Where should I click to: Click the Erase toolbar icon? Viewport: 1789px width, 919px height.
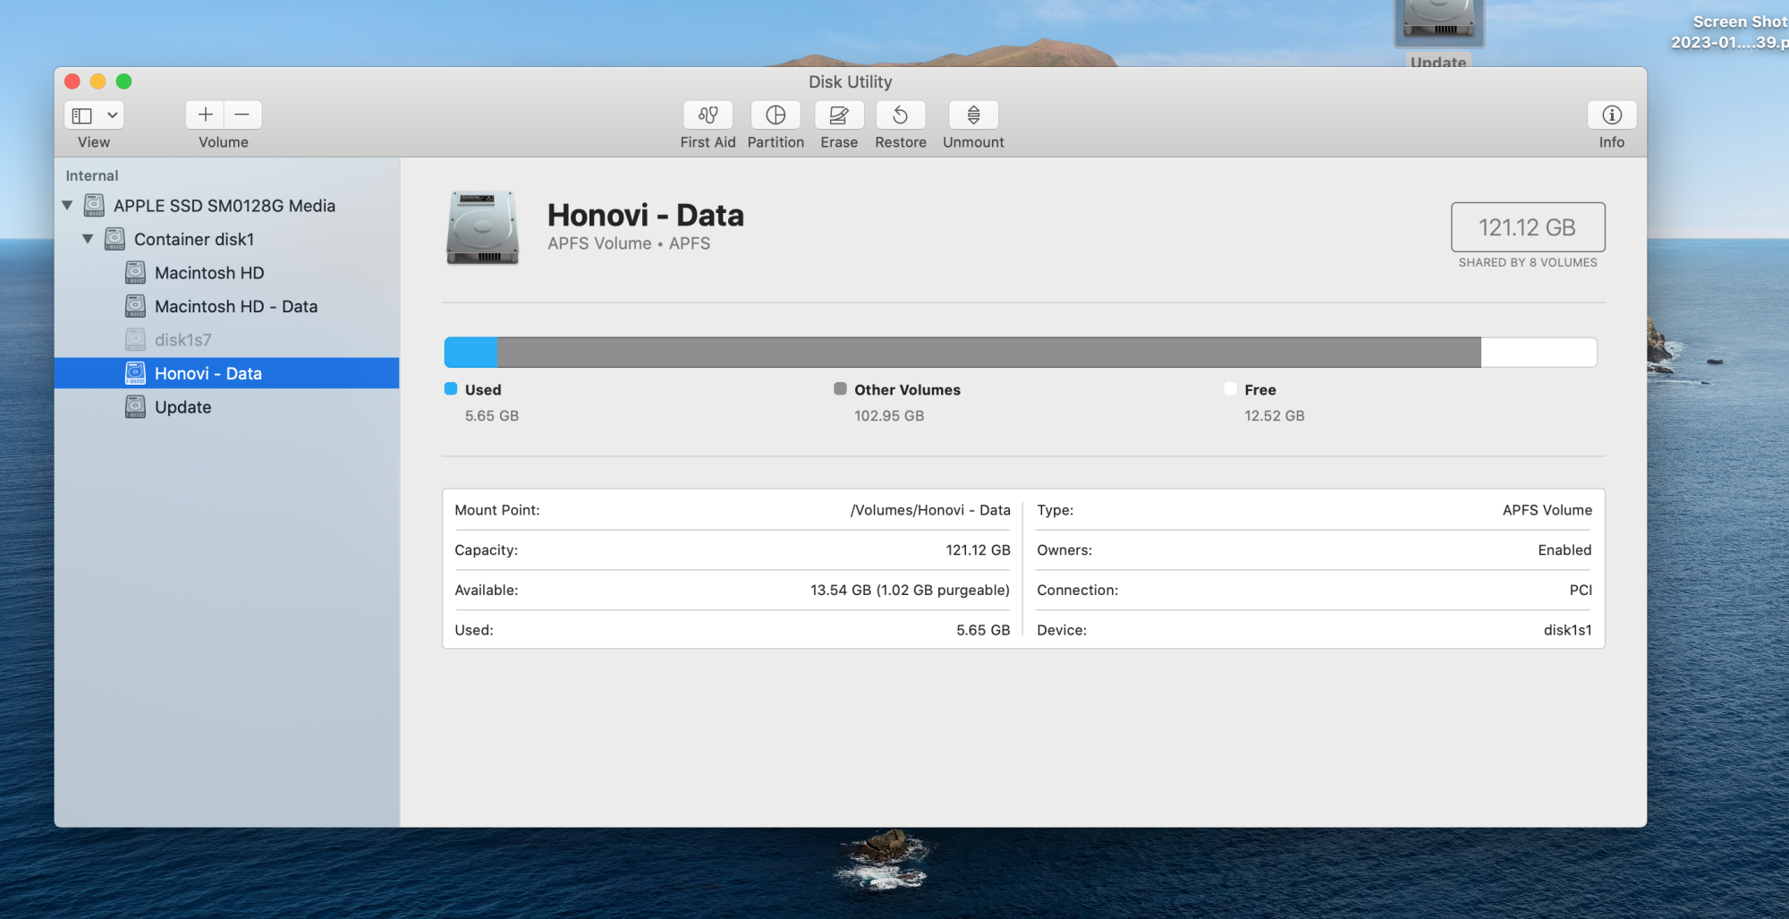tap(839, 115)
